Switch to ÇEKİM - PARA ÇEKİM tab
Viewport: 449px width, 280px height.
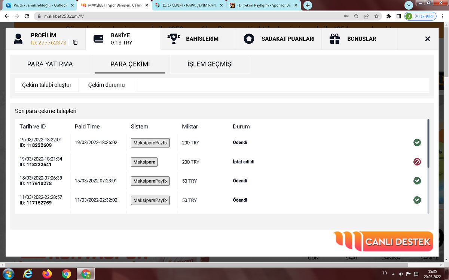[x=189, y=5]
